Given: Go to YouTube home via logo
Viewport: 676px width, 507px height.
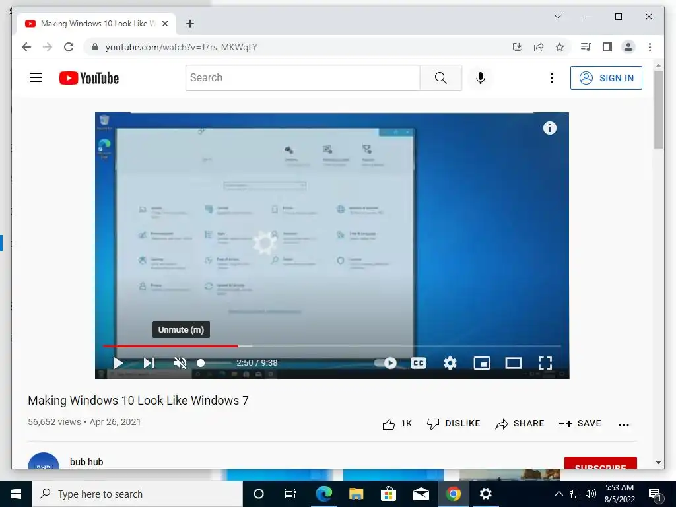Looking at the screenshot, I should point(89,78).
